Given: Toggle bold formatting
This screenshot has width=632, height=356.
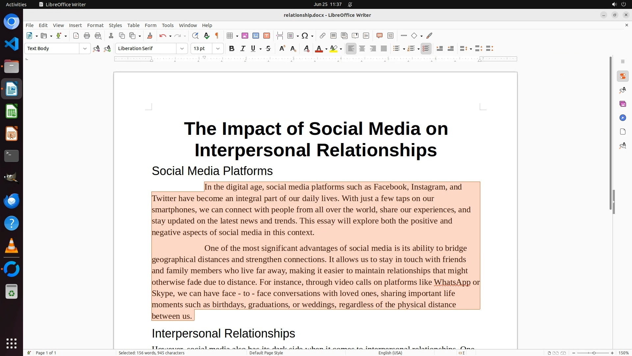Looking at the screenshot, I should click(231, 48).
